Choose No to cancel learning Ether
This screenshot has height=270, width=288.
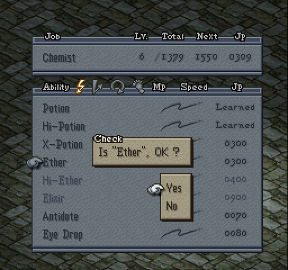click(172, 206)
